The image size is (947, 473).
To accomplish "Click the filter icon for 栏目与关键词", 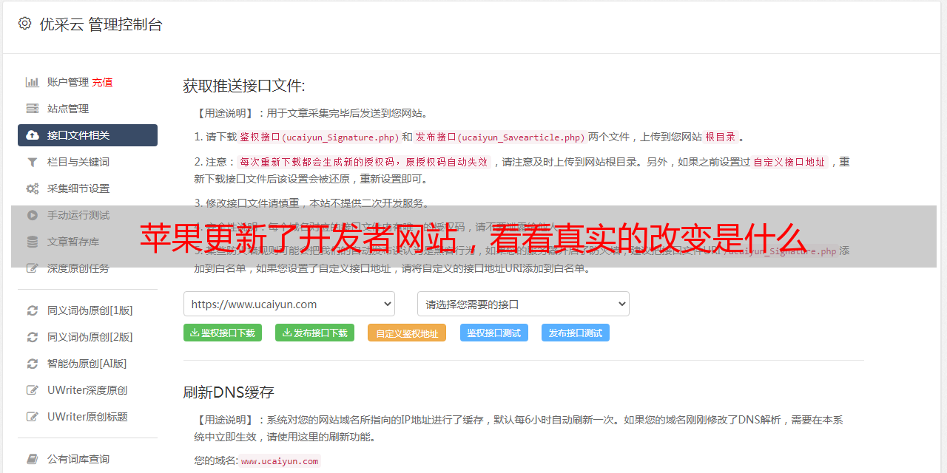I will point(33,162).
